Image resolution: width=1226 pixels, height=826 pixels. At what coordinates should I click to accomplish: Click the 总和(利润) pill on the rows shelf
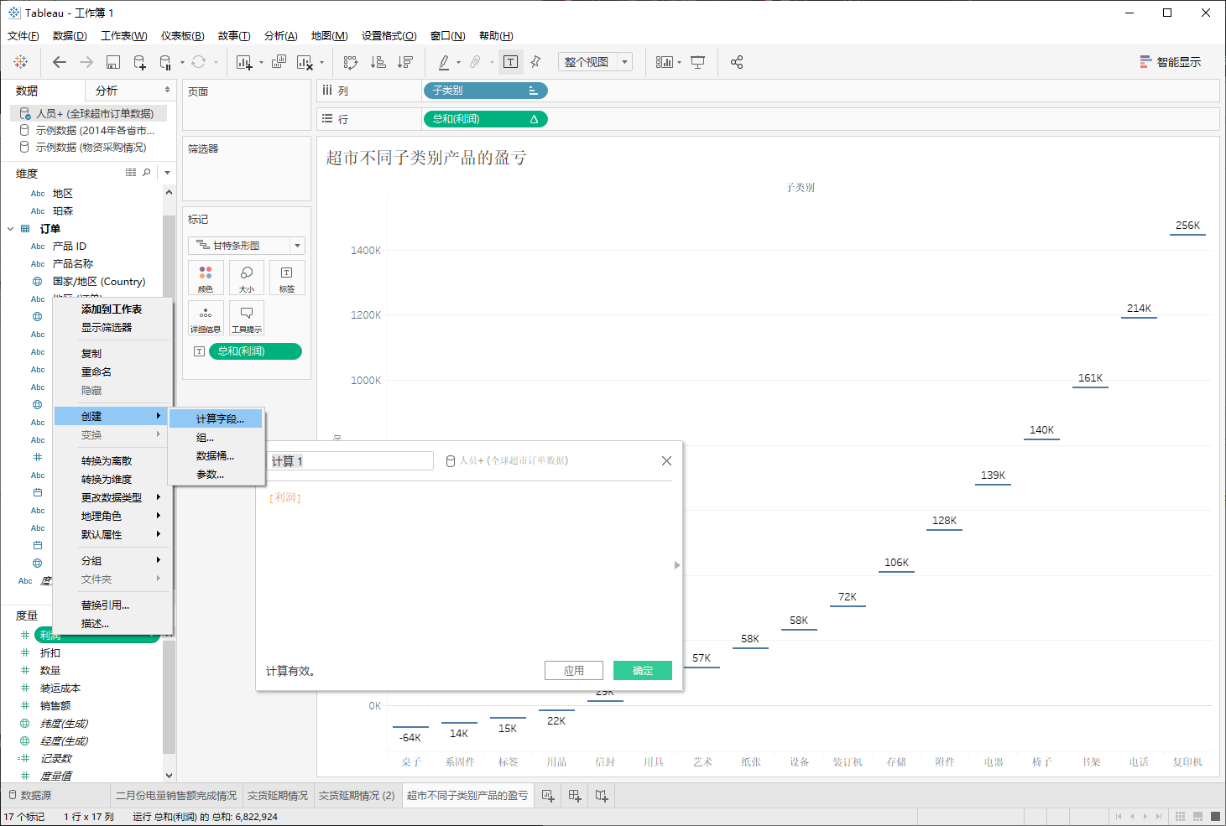click(485, 119)
